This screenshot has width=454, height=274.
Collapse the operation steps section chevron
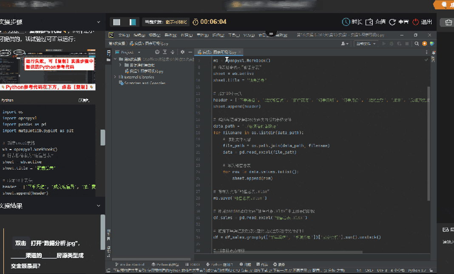coord(99,22)
